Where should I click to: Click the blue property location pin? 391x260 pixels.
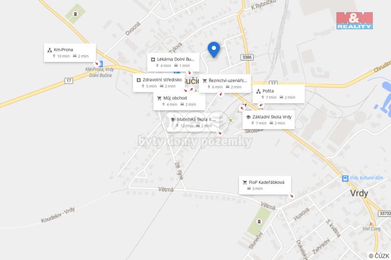pyautogui.click(x=214, y=49)
